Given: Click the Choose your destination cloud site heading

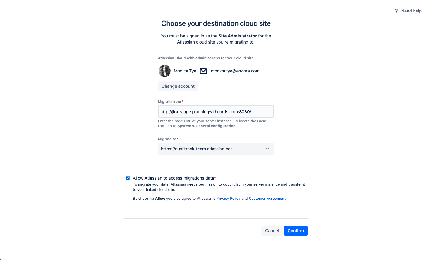Looking at the screenshot, I should [x=216, y=23].
